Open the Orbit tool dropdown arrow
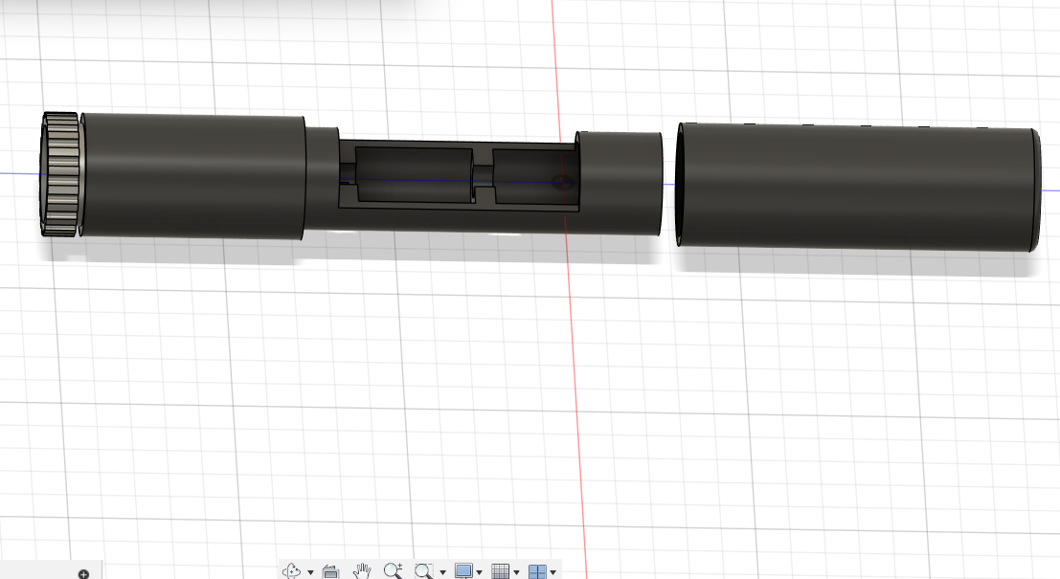The height and width of the screenshot is (579, 1060). pyautogui.click(x=310, y=569)
